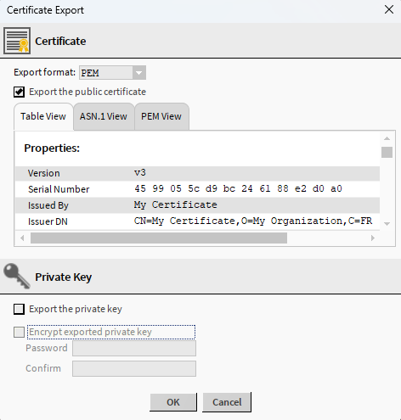
Task: Click the horizontal scroll right arrow
Action: pyautogui.click(x=373, y=238)
